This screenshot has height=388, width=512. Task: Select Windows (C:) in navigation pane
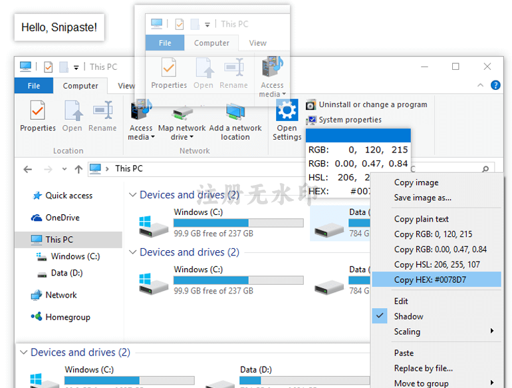68,256
